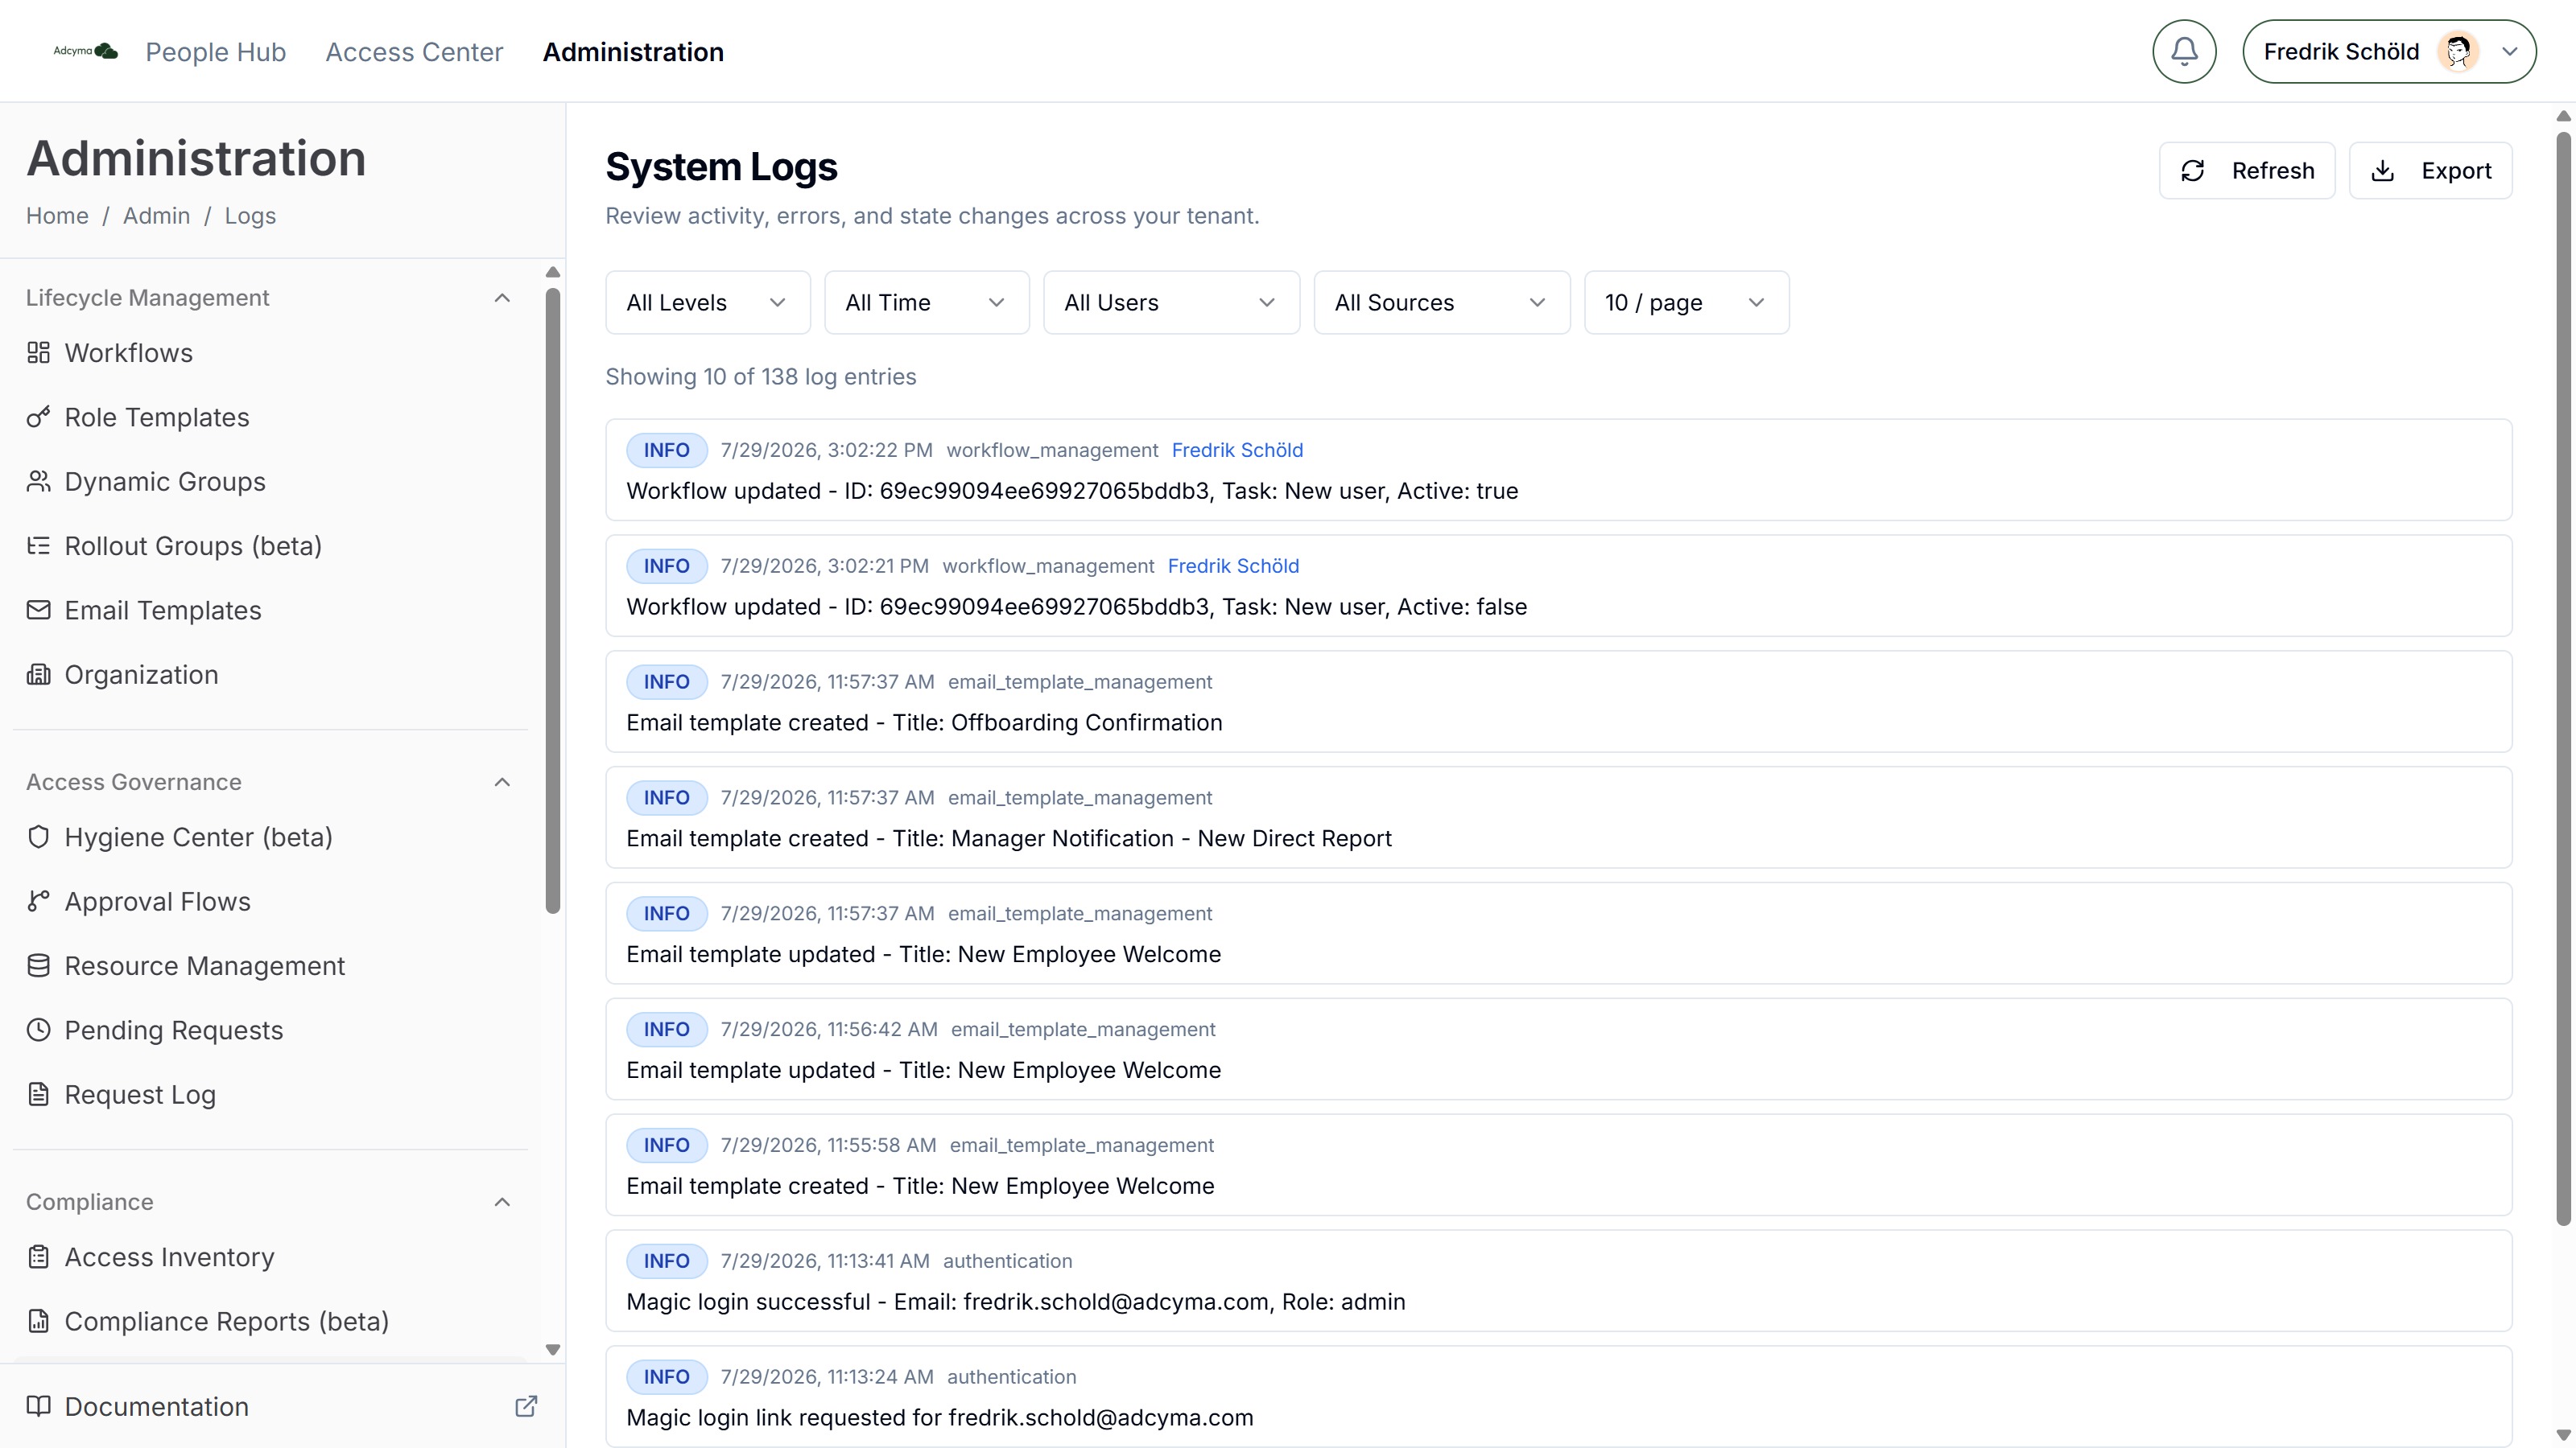The width and height of the screenshot is (2576, 1448).
Task: Open Access Inventory in the sidebar
Action: pyautogui.click(x=270, y=1257)
